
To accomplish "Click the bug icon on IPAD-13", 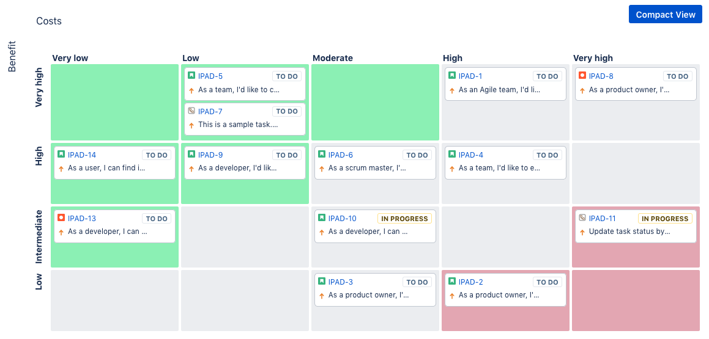I will (61, 218).
